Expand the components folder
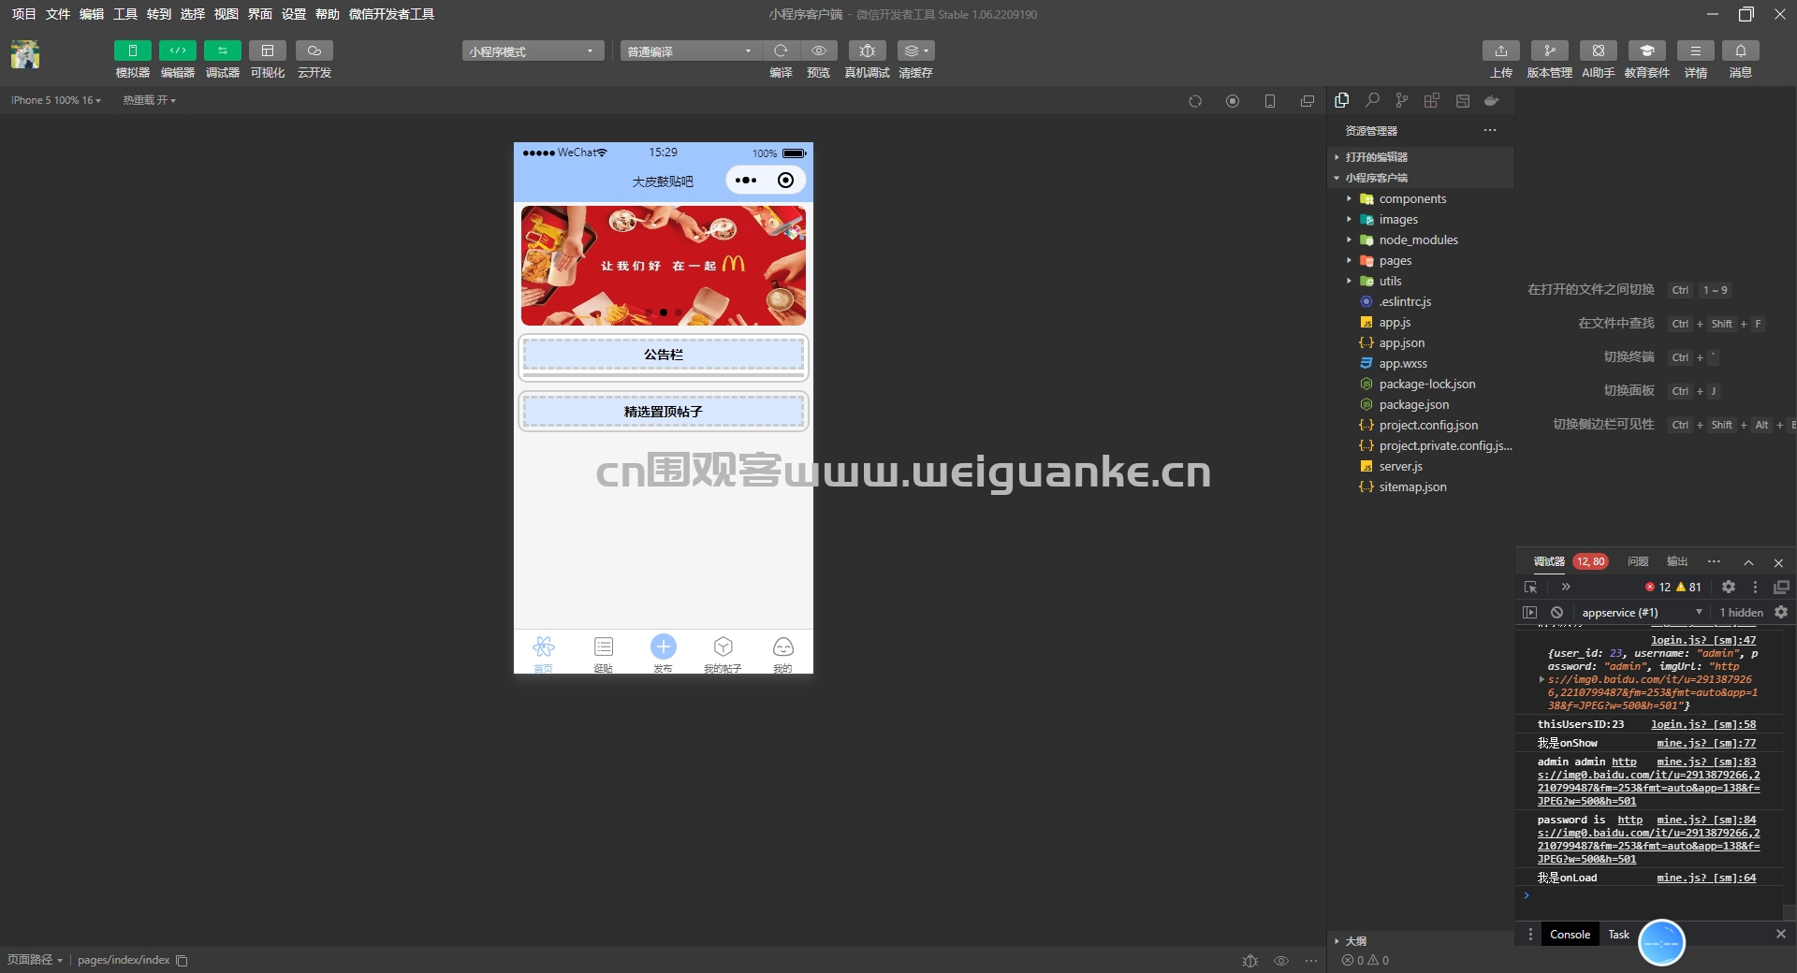This screenshot has height=973, width=1797. (1421, 198)
